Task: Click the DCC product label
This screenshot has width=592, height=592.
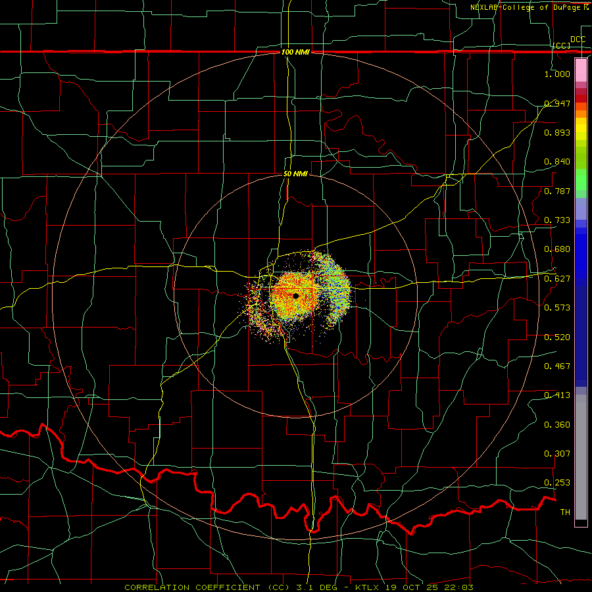Action: tap(578, 39)
